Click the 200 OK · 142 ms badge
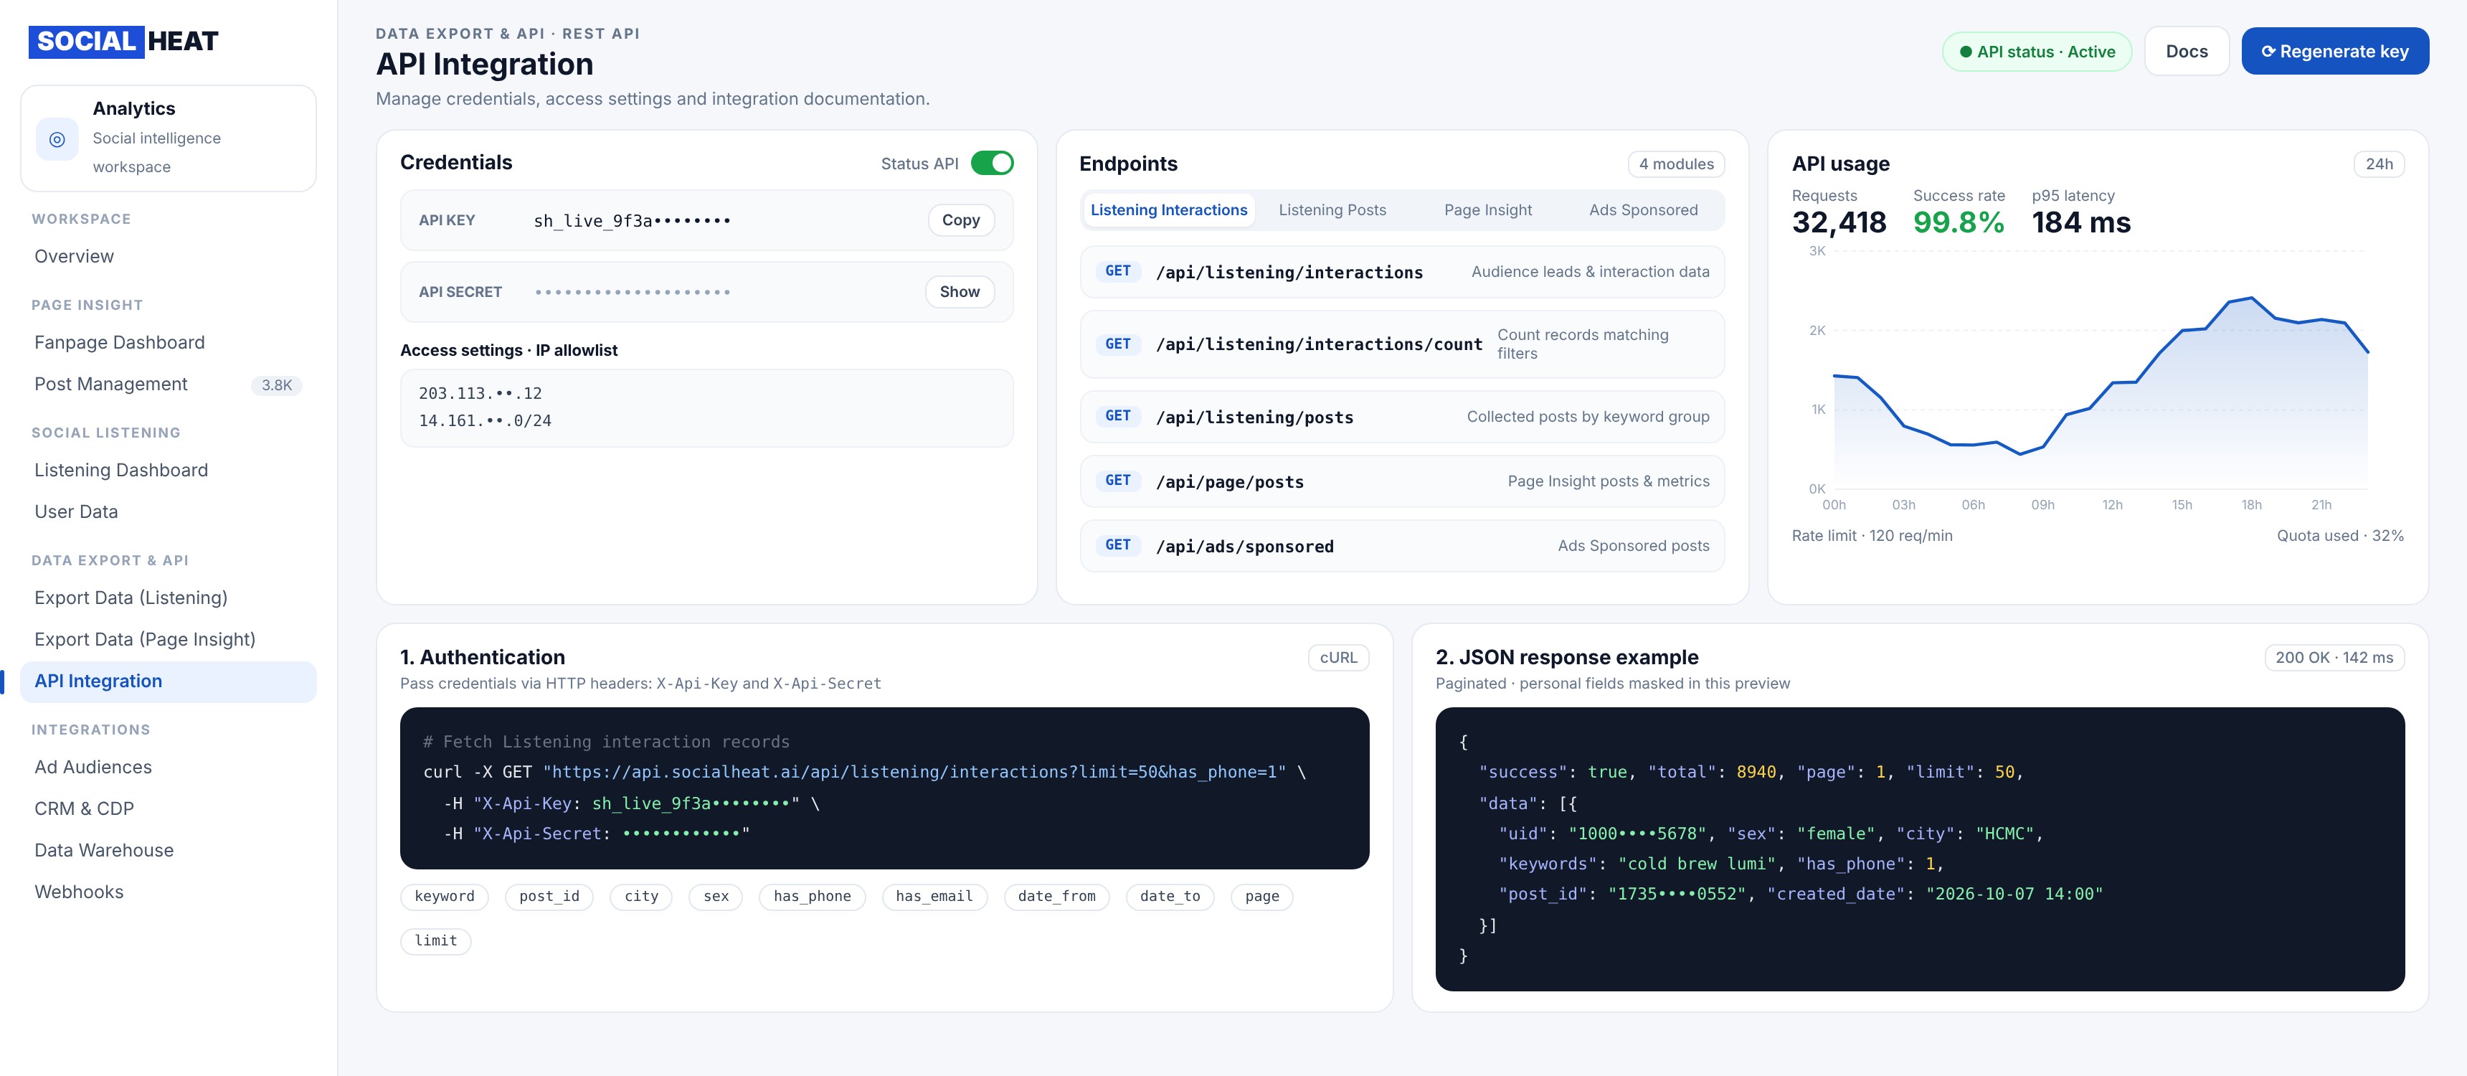2467x1076 pixels. 2334,657
